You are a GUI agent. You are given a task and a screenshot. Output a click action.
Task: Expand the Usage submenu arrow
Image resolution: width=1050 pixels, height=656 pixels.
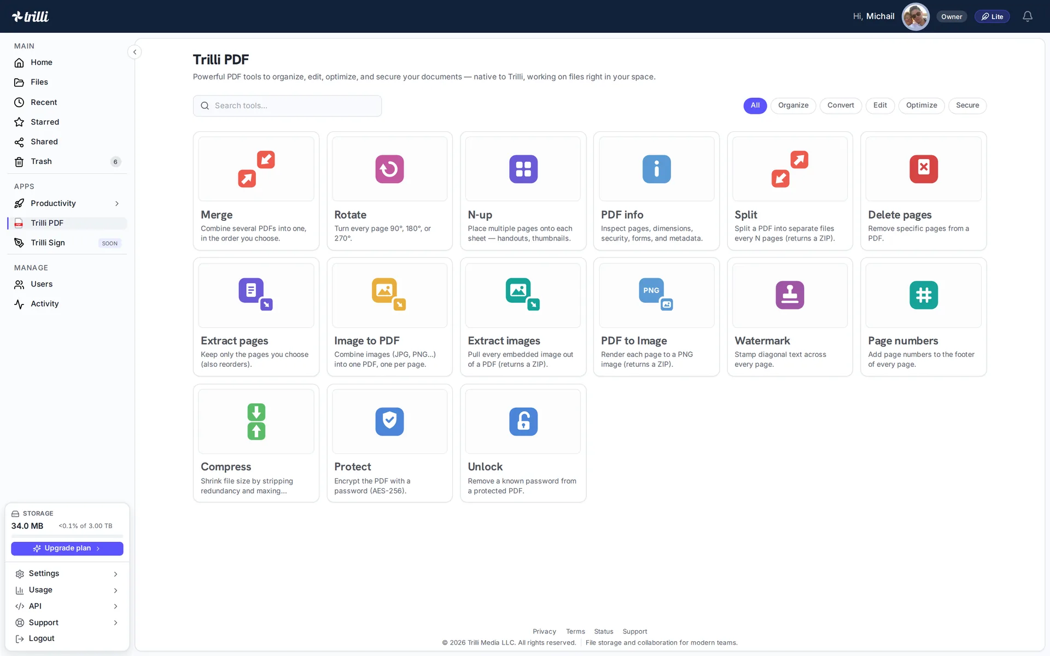pyautogui.click(x=115, y=590)
